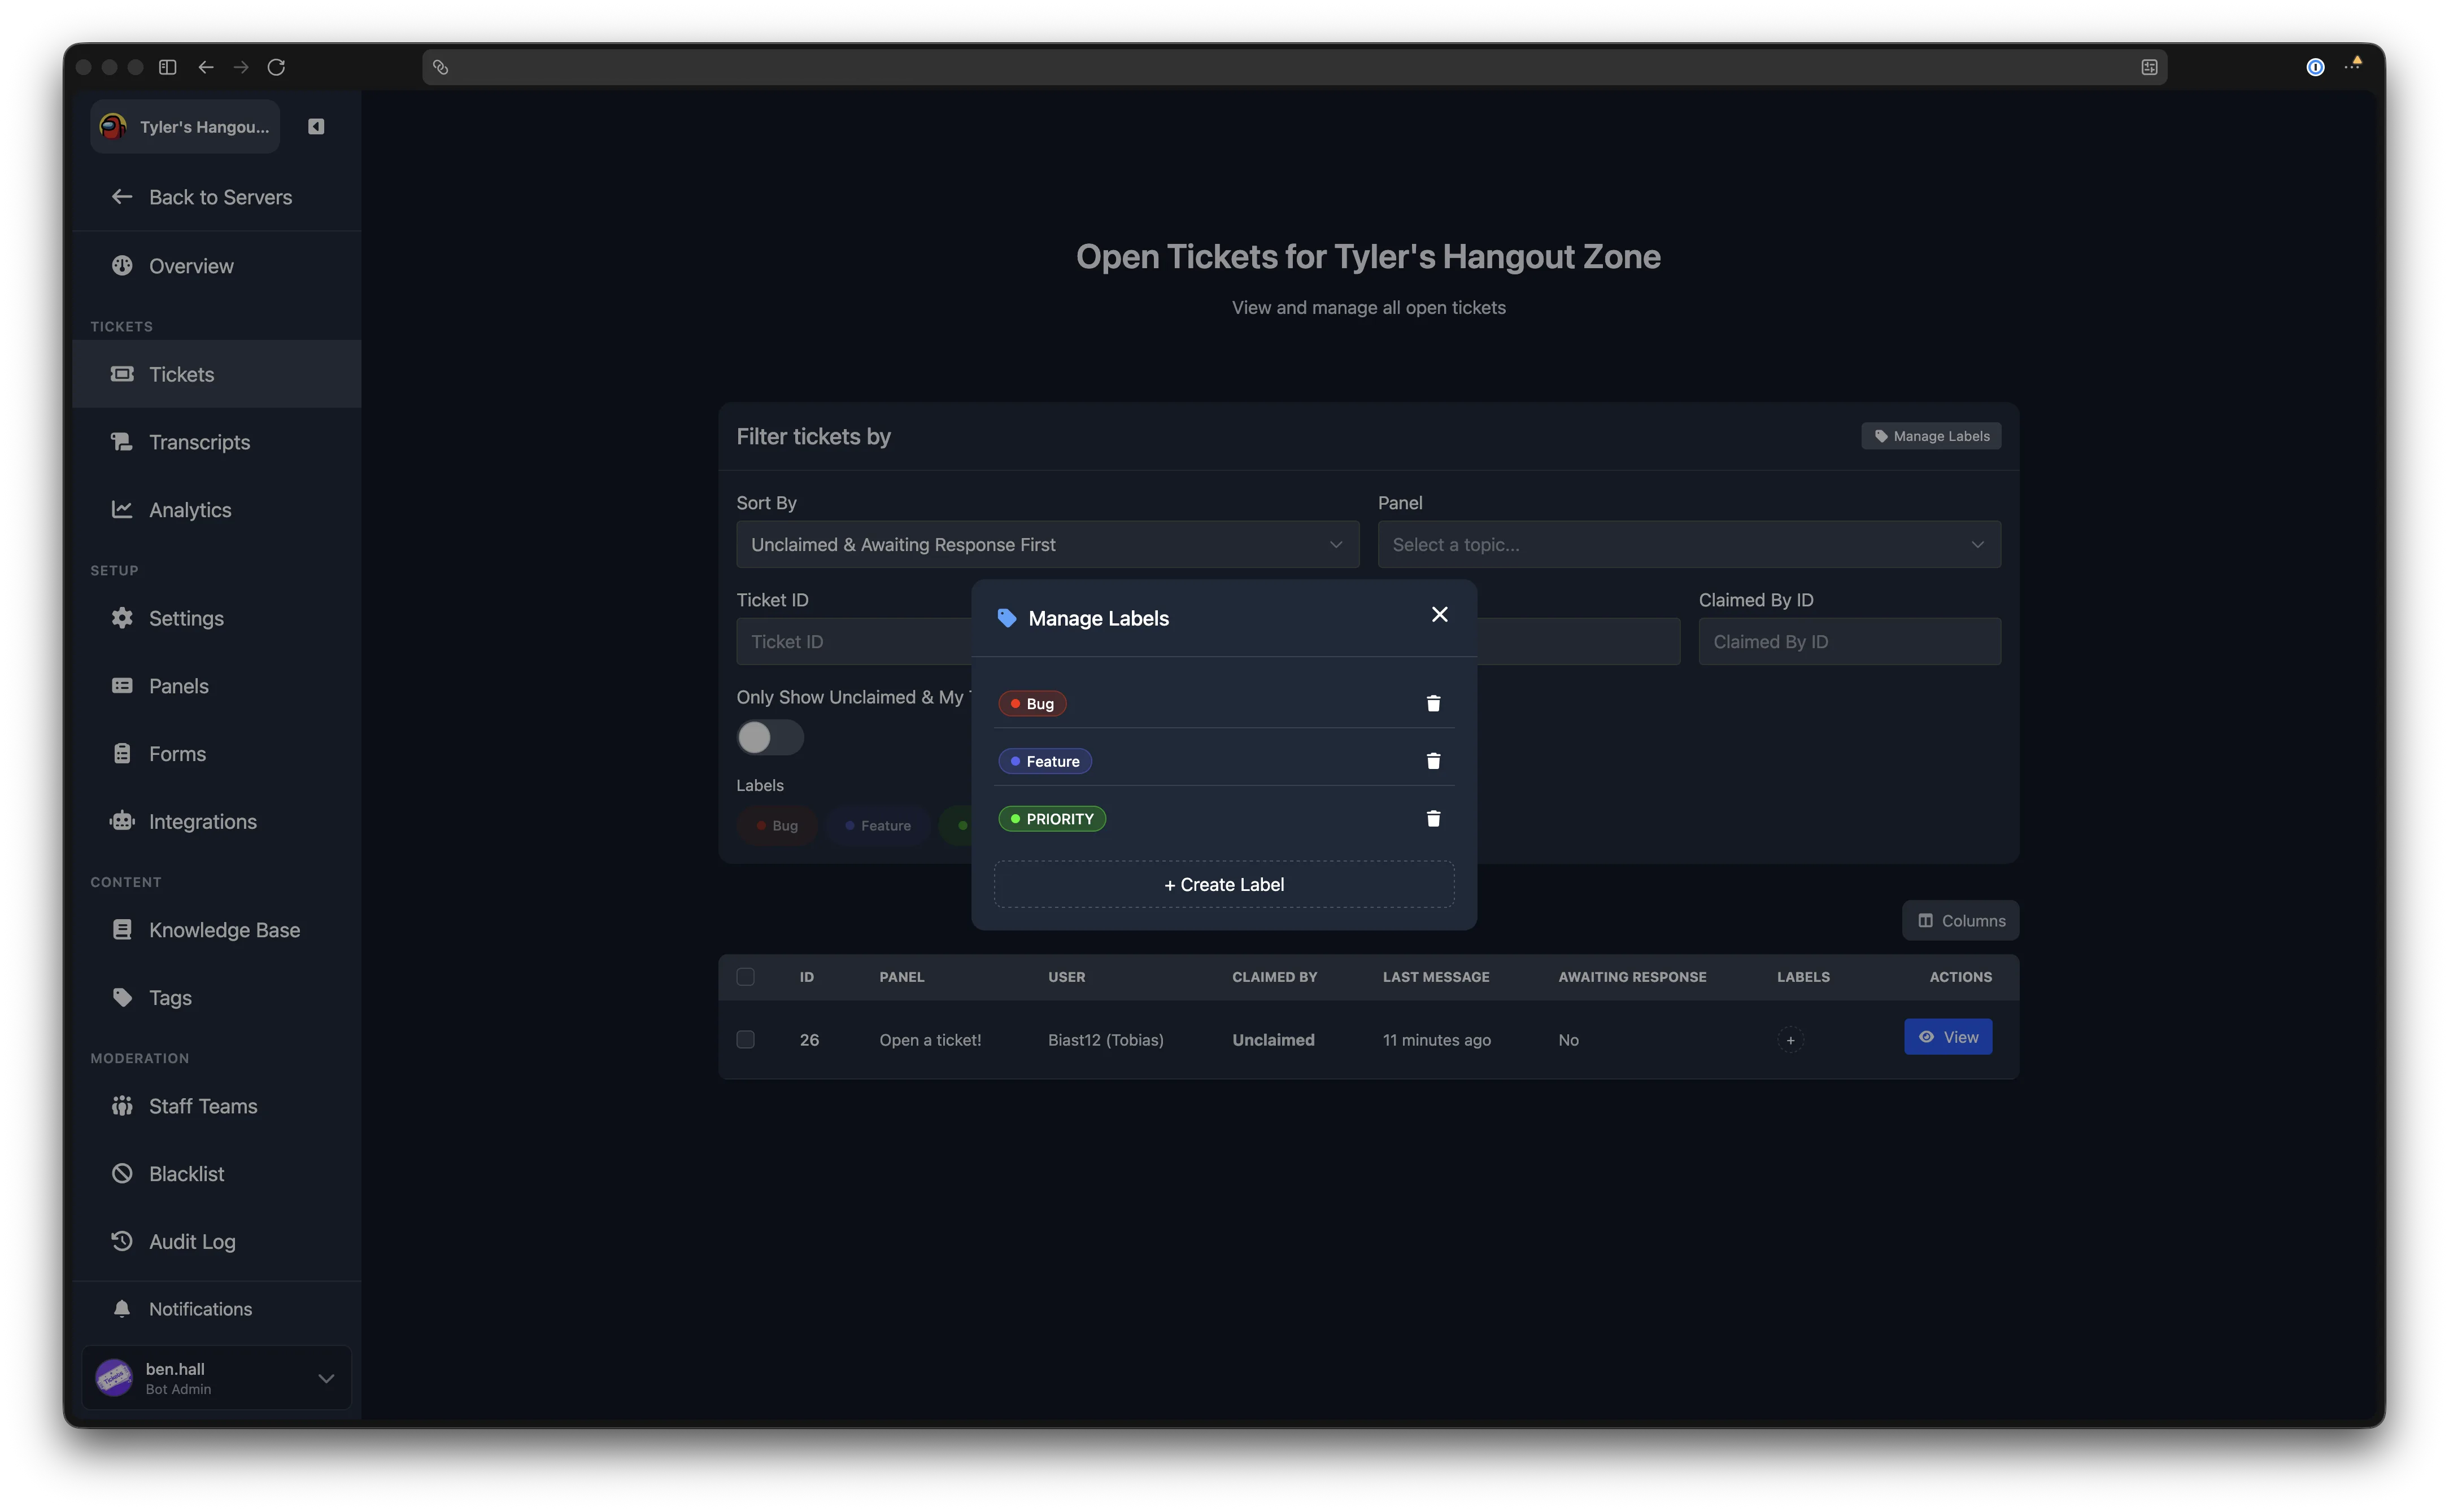Click the browser reload icon
Image resolution: width=2449 pixels, height=1512 pixels.
coord(276,67)
